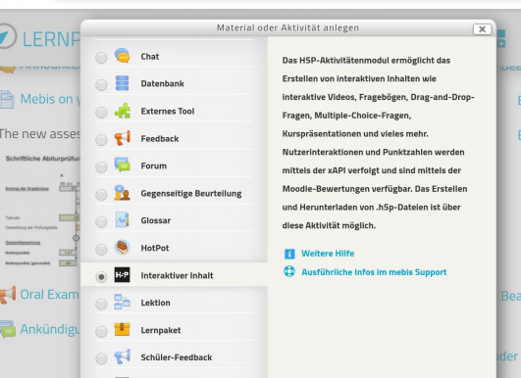Click the Lernpaket label text
This screenshot has height=378, width=521.
pos(161,330)
